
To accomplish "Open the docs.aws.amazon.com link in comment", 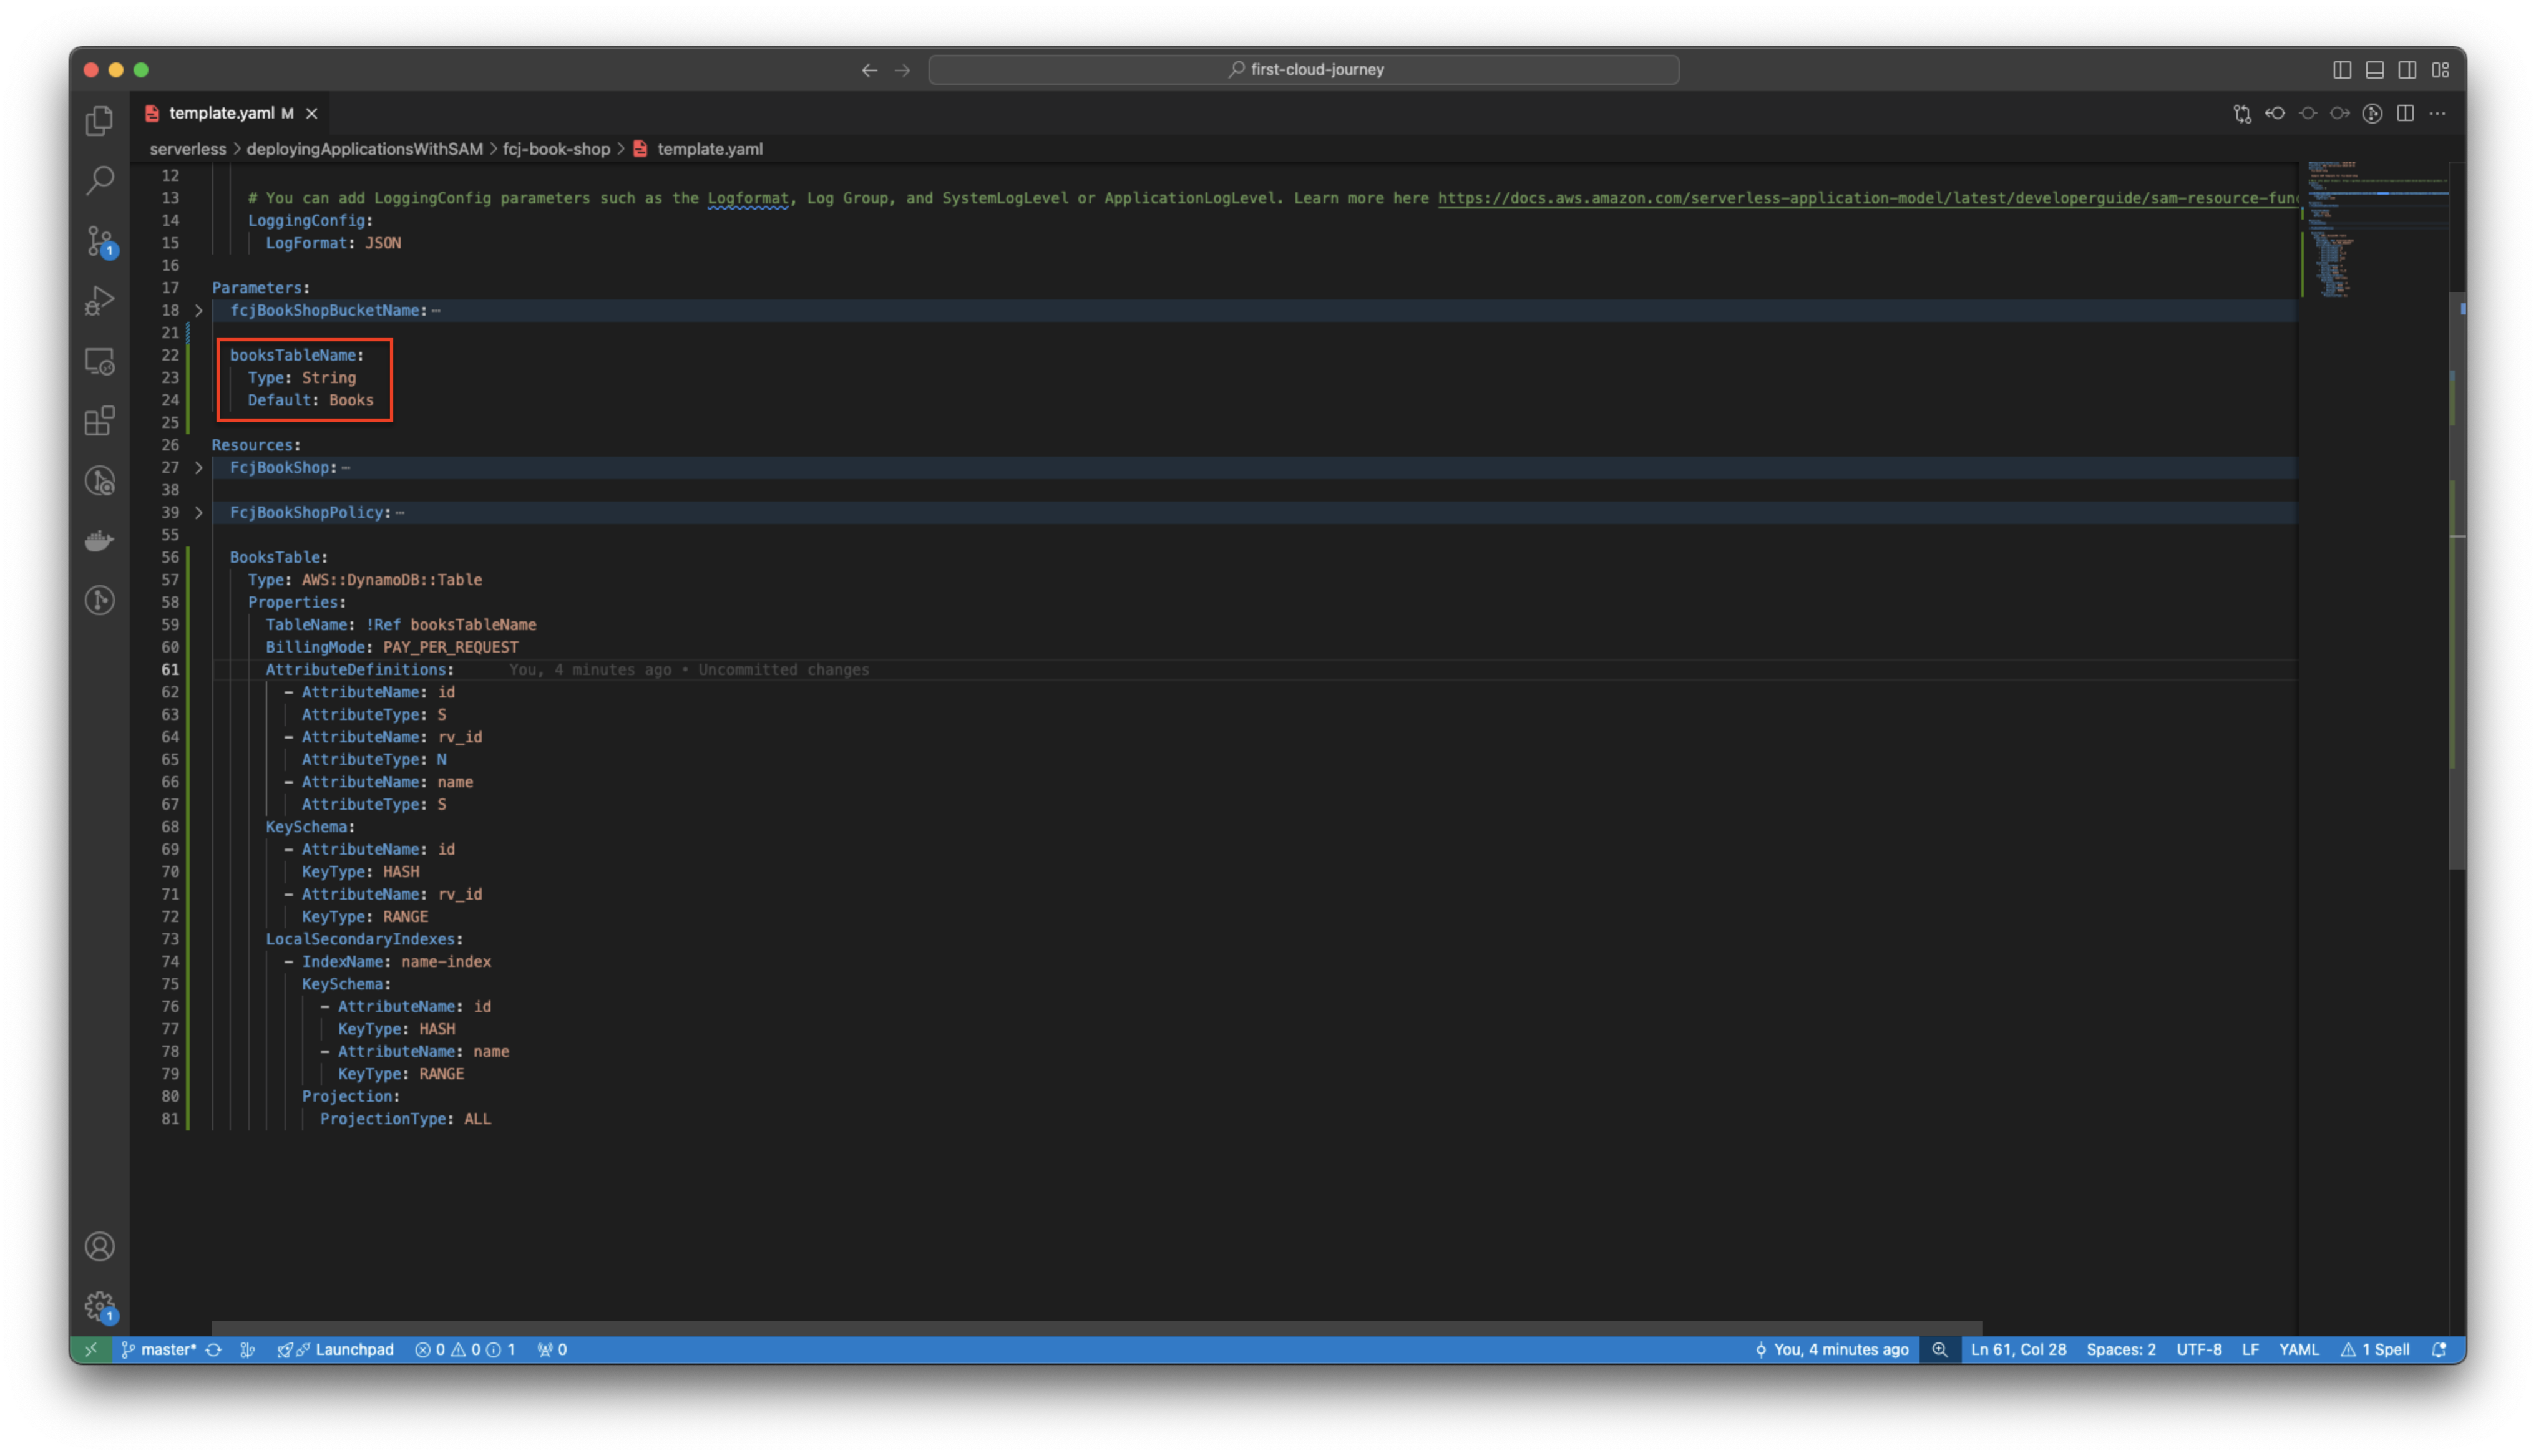I will pyautogui.click(x=1868, y=198).
